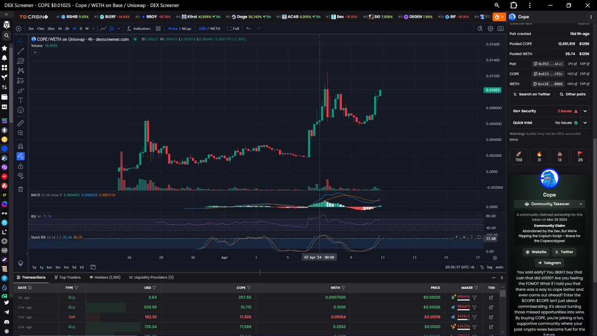This screenshot has height=336, width=597.
Task: Select the ruler measure tool
Action: (x=20, y=123)
